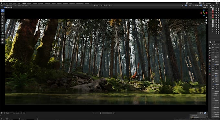The height and width of the screenshot is (120, 220).
Task: Select the Move tool in the left toolbar
Action: click(2, 17)
